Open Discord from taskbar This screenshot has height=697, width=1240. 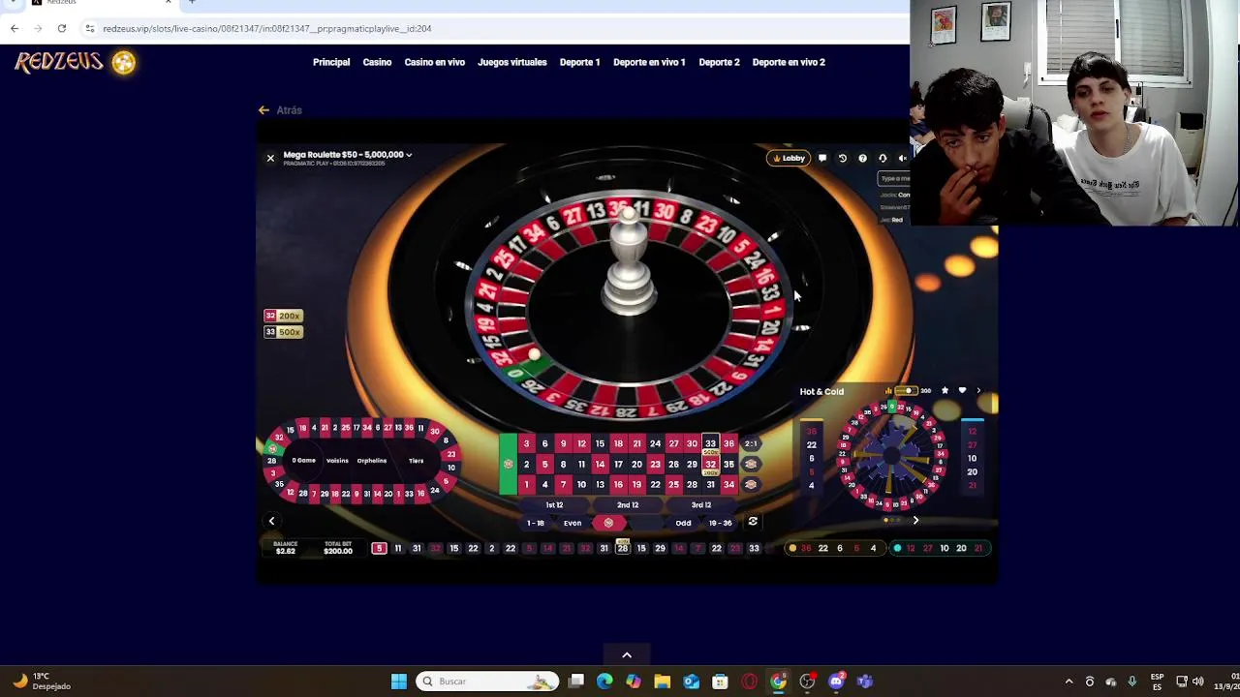(x=836, y=682)
